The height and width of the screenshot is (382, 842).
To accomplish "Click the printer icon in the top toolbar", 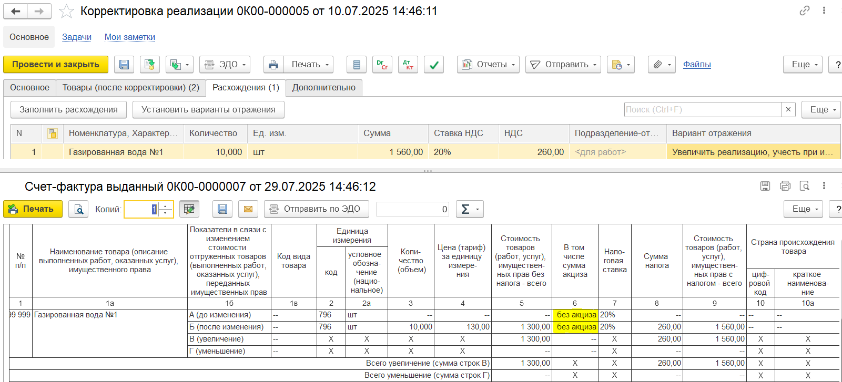I will [x=273, y=65].
